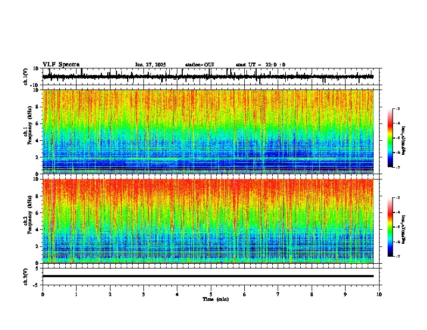Click the ch.2 frequency axis "8" tick label
This screenshot has width=427, height=330.
pos(37,196)
